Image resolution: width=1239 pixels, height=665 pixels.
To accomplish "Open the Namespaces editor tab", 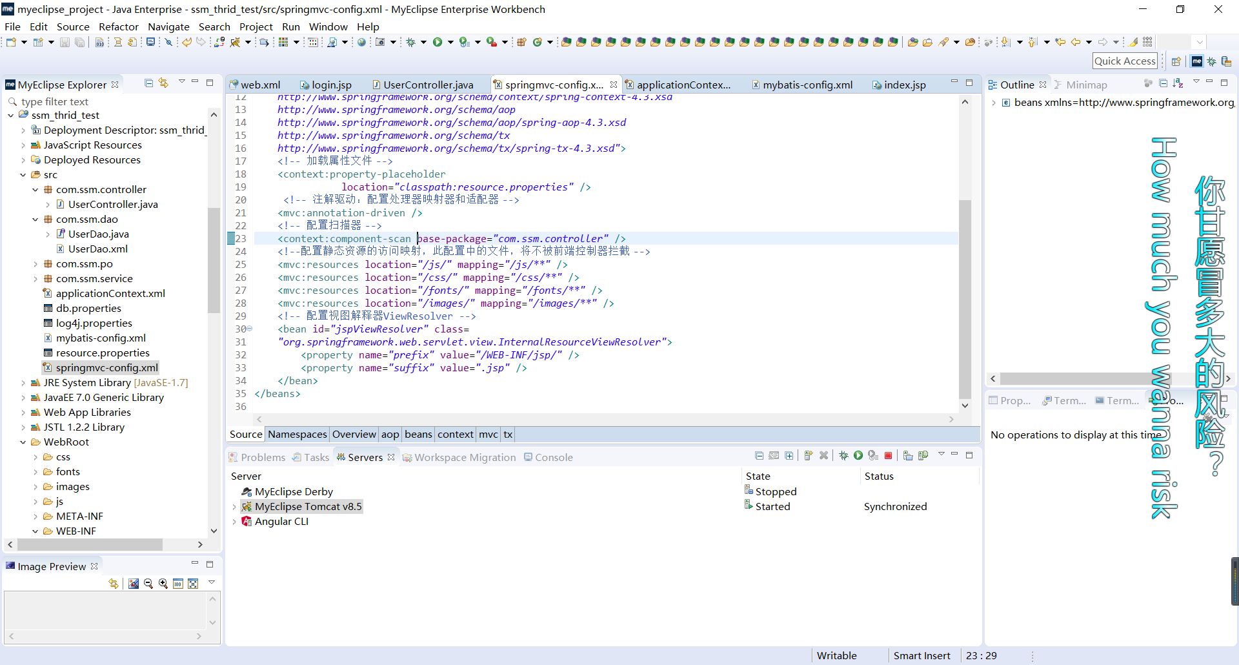I will pyautogui.click(x=297, y=435).
